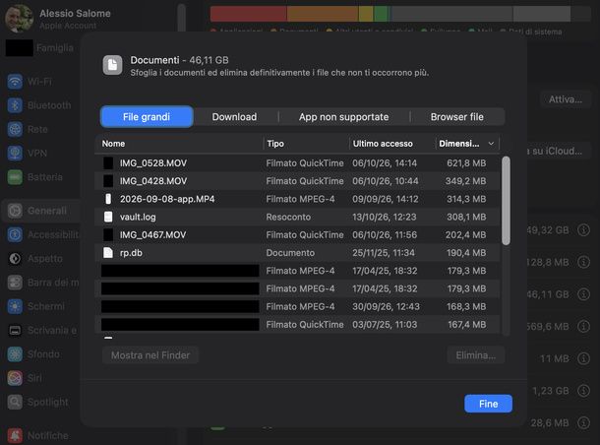Select the File grandi tab
600x445 pixels.
pyautogui.click(x=147, y=117)
